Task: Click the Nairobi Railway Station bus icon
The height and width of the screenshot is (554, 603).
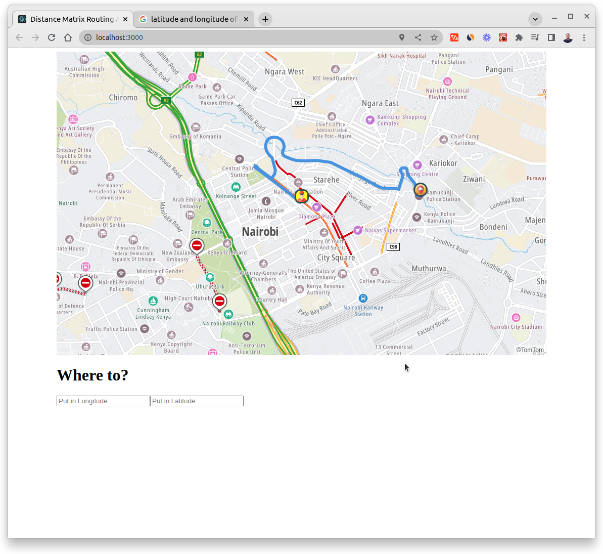Action: click(363, 299)
